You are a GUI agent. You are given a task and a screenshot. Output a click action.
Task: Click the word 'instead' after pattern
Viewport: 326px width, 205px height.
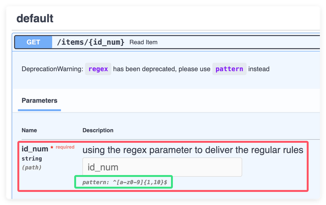click(x=259, y=69)
